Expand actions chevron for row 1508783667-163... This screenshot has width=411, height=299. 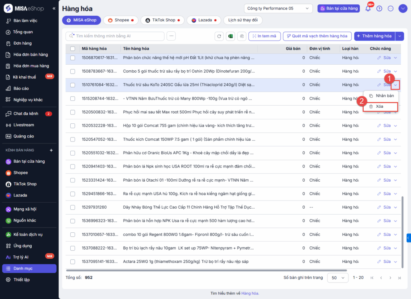pyautogui.click(x=395, y=72)
